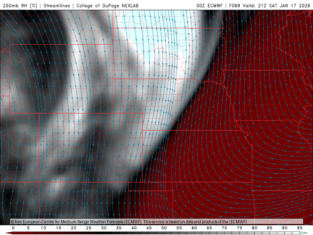
Task: Select the "80" colorbar scale label
Action: (x=254, y=228)
